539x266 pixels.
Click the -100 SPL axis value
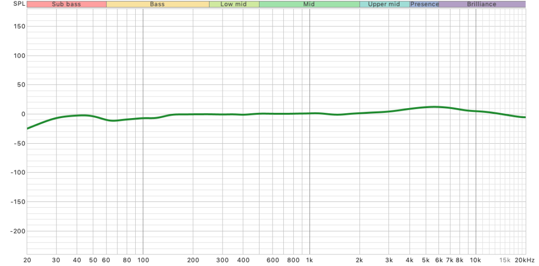click(17, 173)
